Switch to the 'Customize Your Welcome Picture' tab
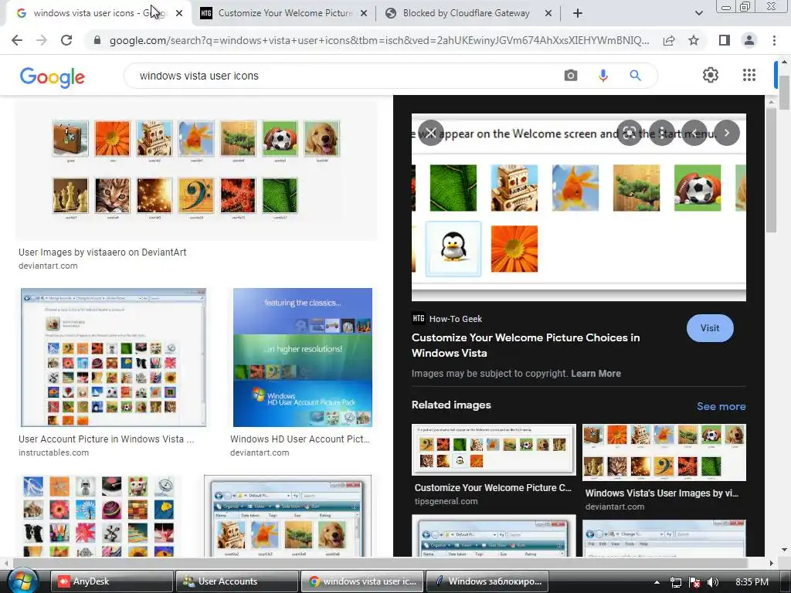Screen dimensions: 791x593 point(285,14)
